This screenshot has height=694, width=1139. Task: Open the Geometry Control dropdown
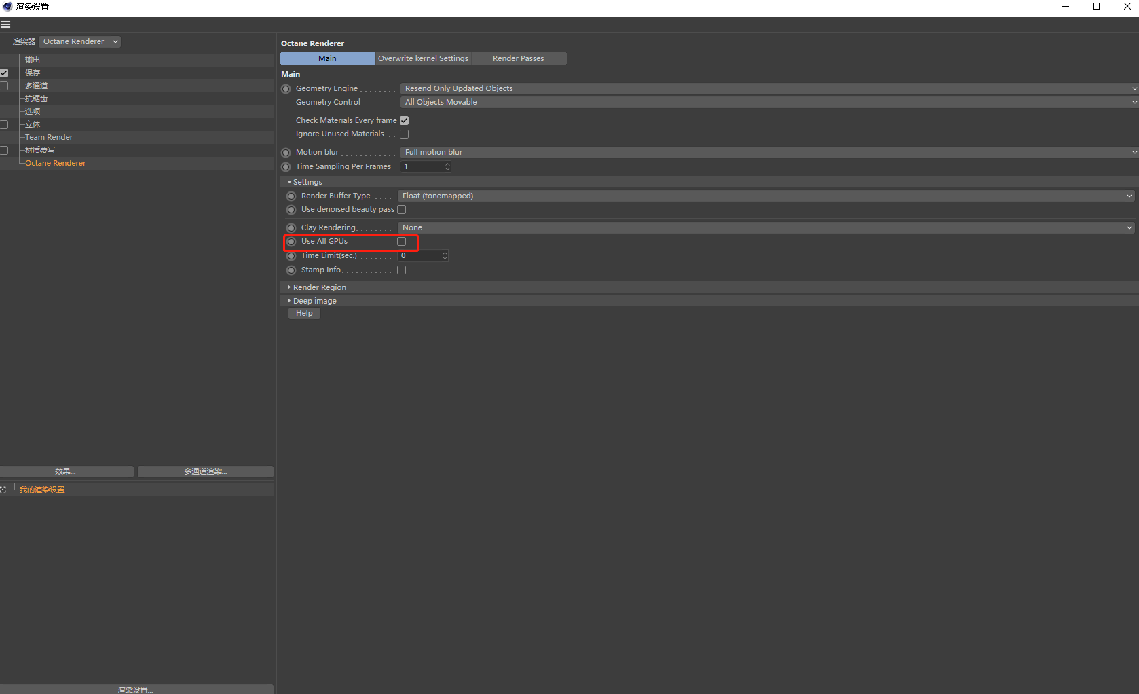[769, 102]
